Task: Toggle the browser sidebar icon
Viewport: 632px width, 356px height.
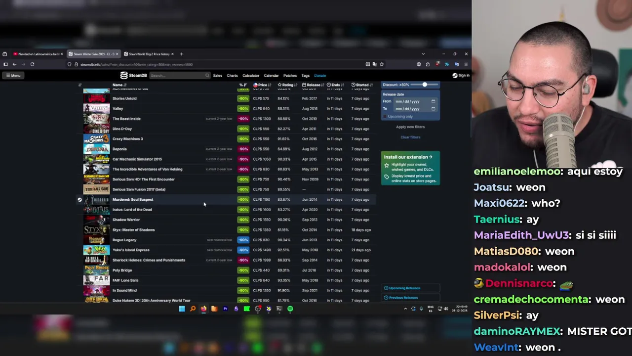Action: point(5,64)
